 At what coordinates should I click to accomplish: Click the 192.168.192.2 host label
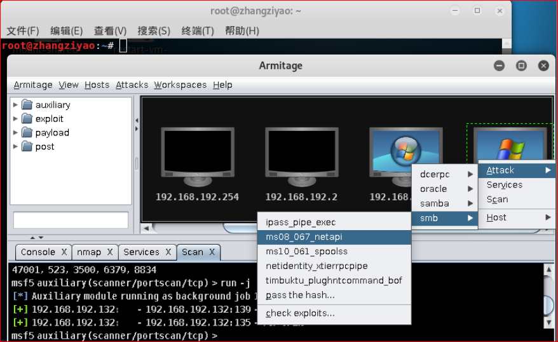(x=301, y=197)
